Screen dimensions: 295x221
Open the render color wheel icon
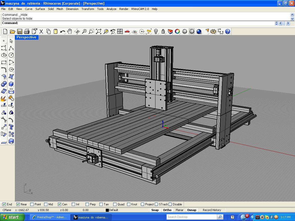click(177, 31)
